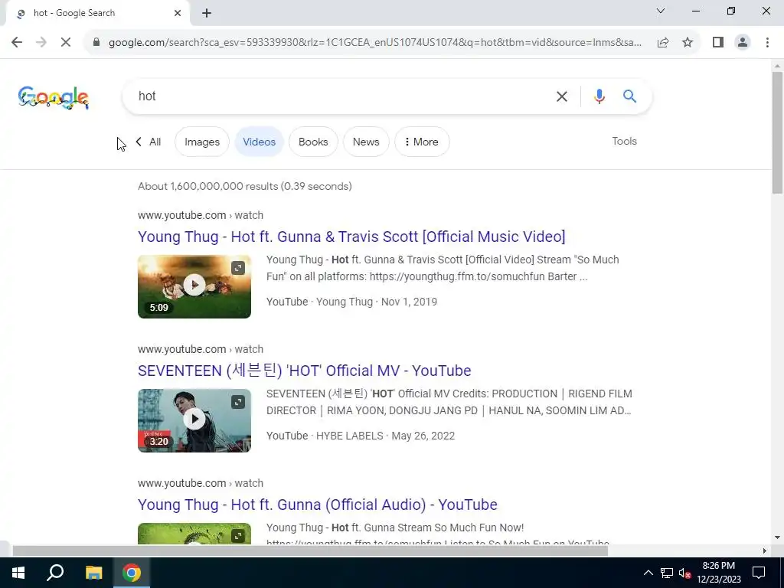The height and width of the screenshot is (588, 784).
Task: Expand preview on the 3:20 video thumbnail
Action: (x=238, y=402)
